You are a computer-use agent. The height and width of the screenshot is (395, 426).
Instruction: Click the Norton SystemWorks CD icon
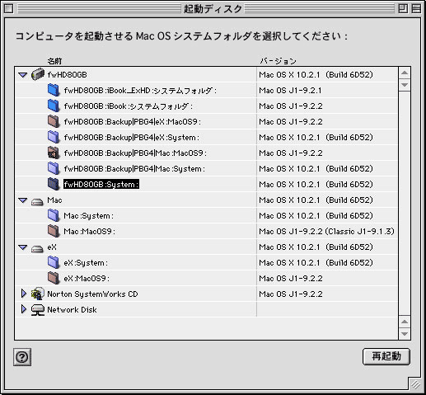[x=38, y=294]
